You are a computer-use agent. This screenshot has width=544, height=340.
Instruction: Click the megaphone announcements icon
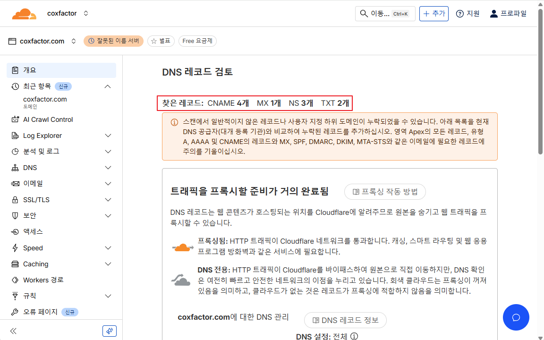tap(110, 331)
